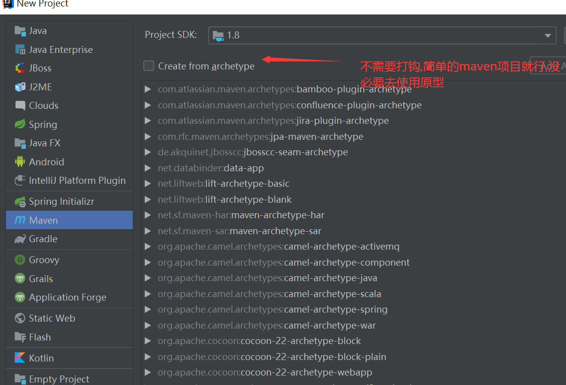This screenshot has width=566, height=385.
Task: Expand the camel-archetype-activemq node
Action: 148,246
